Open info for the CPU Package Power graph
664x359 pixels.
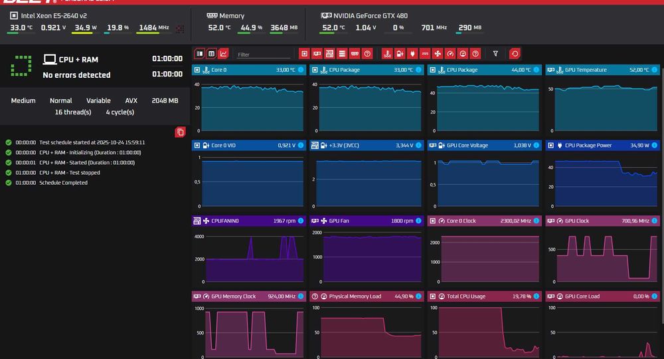655,146
